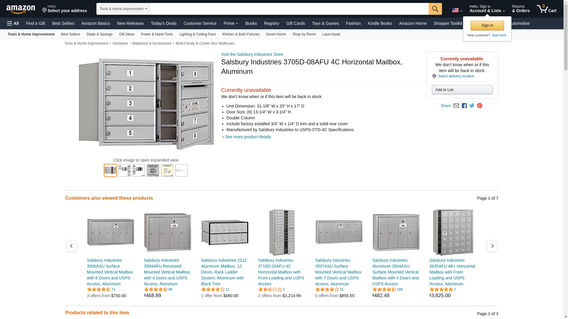
Task: Open the All hamburger menu
Action: 13,23
